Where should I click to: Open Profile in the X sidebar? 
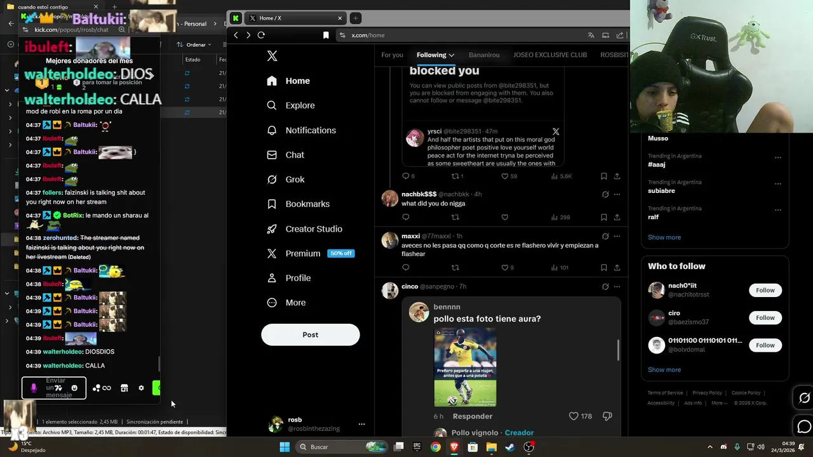[x=288, y=278]
